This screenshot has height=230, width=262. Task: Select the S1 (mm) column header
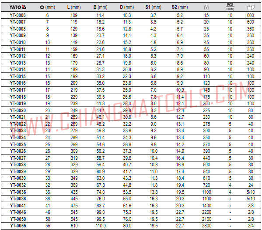153,7
